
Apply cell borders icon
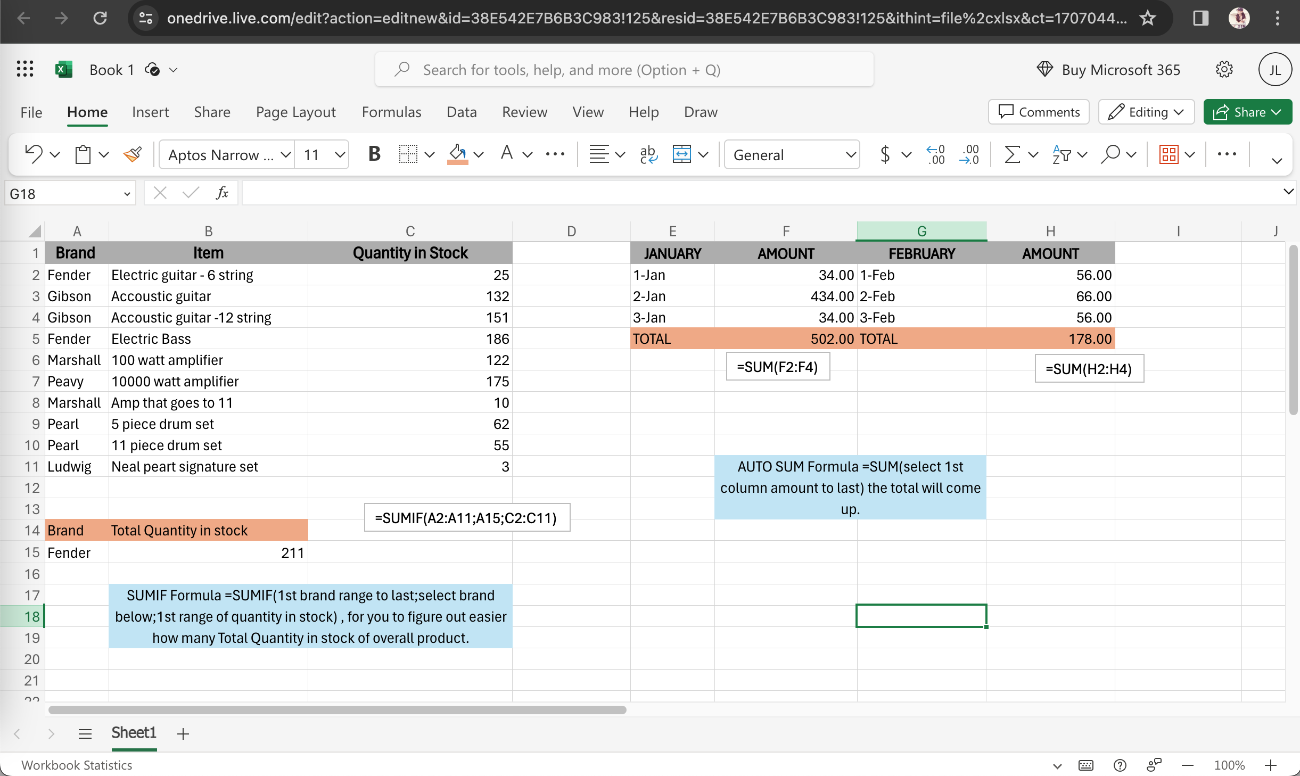point(408,154)
